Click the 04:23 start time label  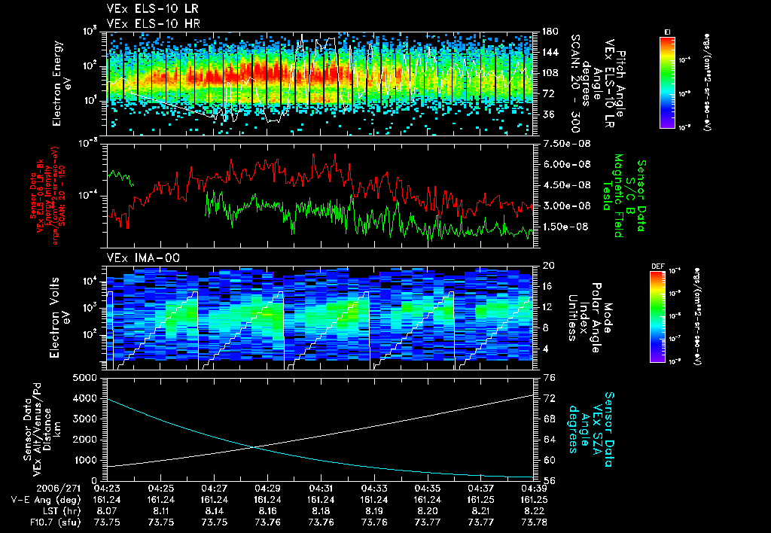(x=107, y=489)
